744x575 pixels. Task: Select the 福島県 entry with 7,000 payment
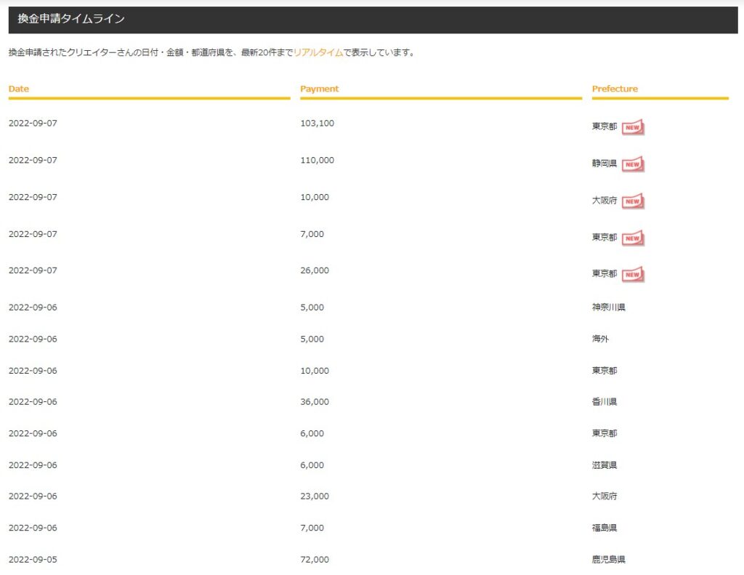click(x=604, y=528)
